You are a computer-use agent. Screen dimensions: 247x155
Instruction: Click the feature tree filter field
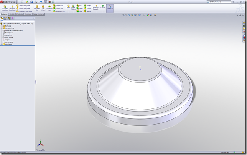pyautogui.click(x=18, y=21)
